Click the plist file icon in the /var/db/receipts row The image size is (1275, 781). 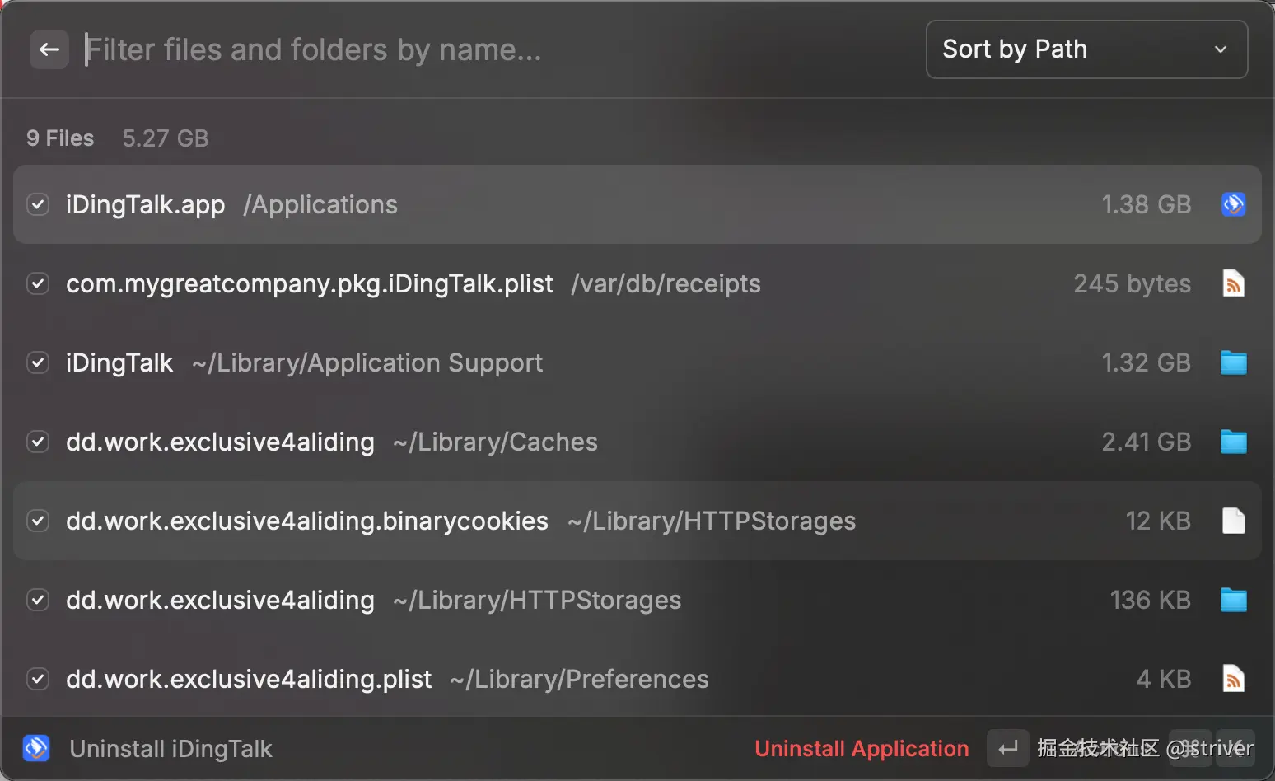click(1233, 283)
